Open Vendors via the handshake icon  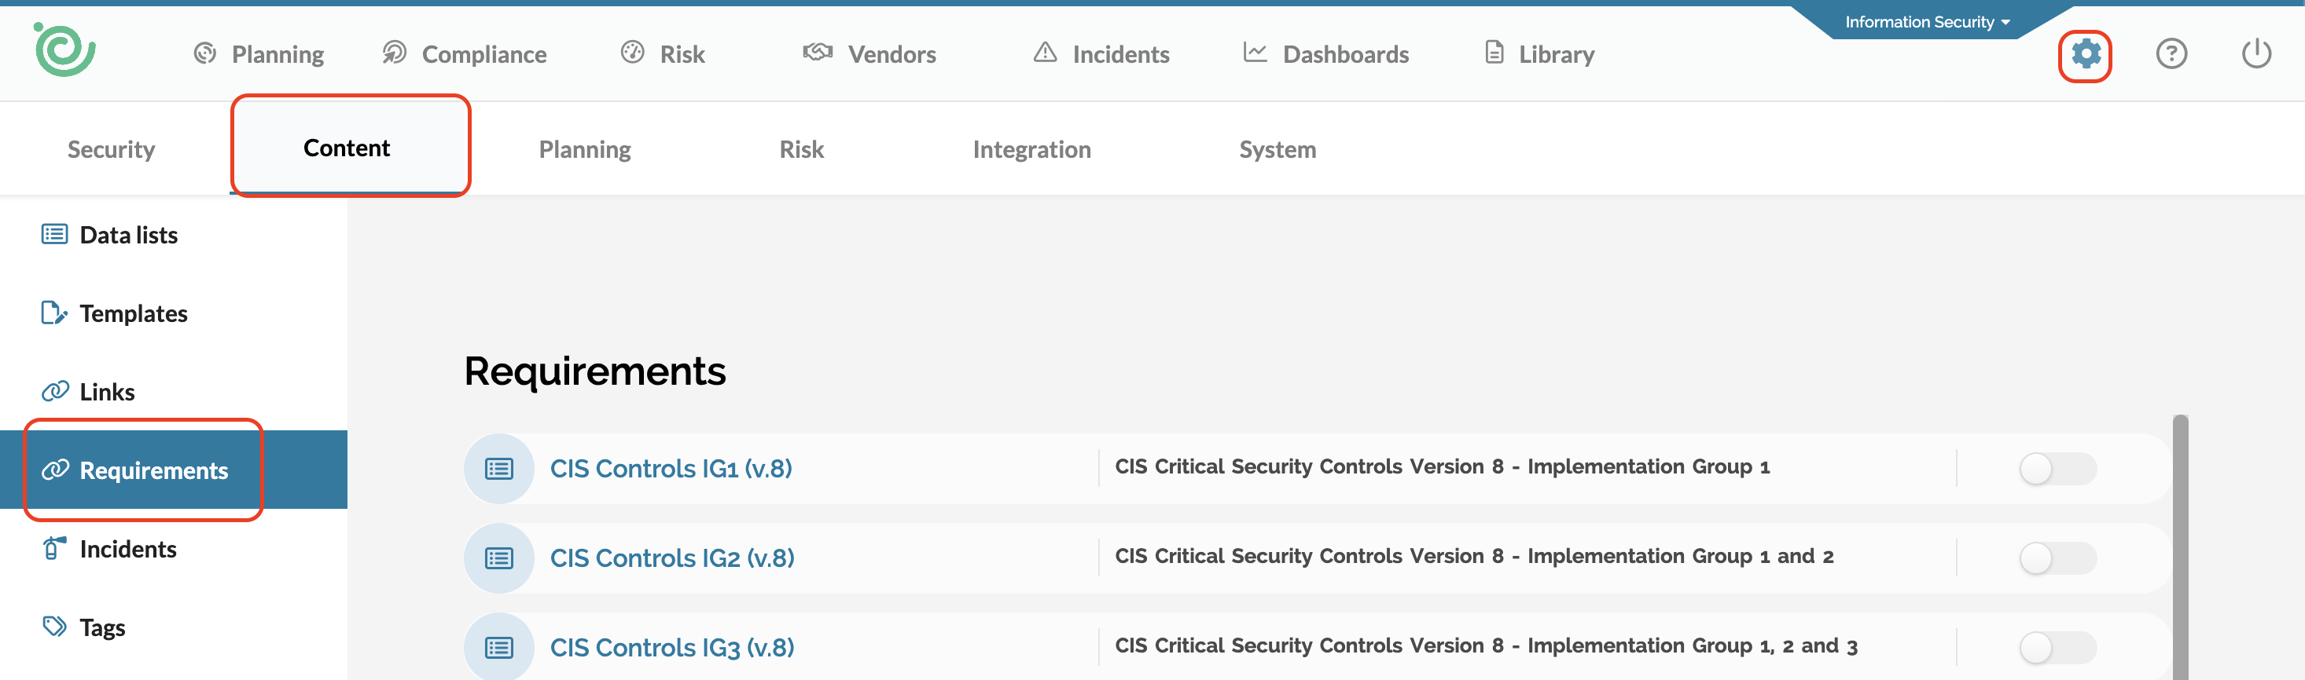coord(817,53)
